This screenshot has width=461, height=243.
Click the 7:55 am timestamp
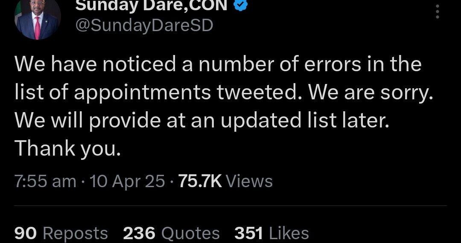(x=45, y=181)
